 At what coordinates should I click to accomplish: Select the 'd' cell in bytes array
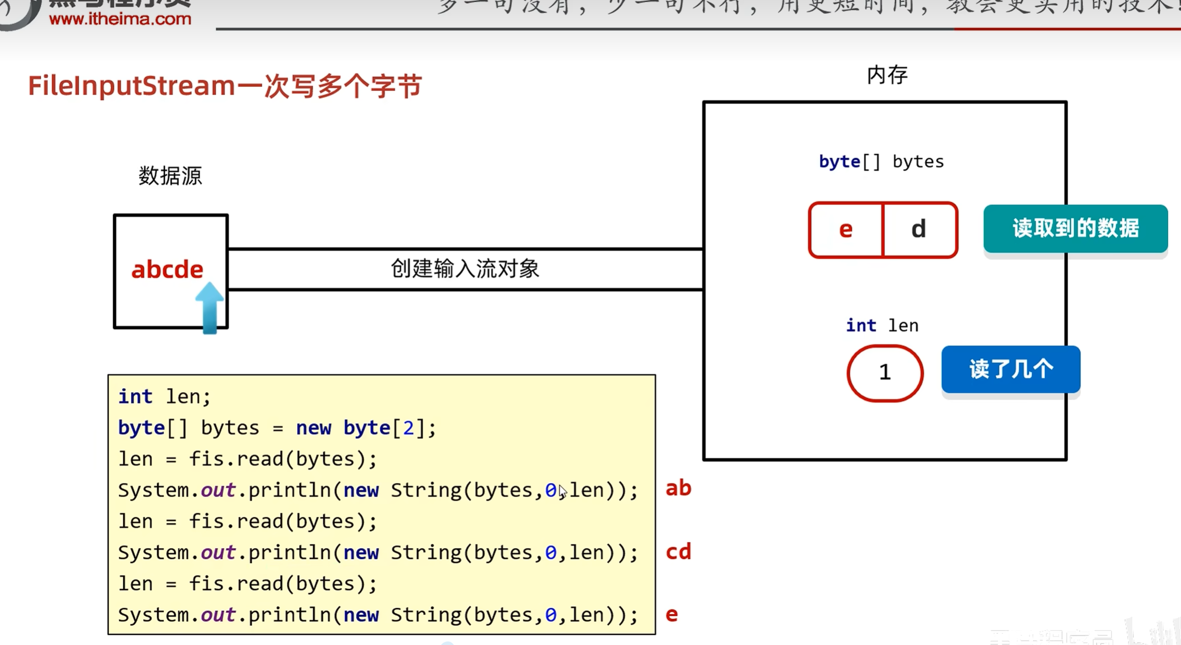coord(919,230)
